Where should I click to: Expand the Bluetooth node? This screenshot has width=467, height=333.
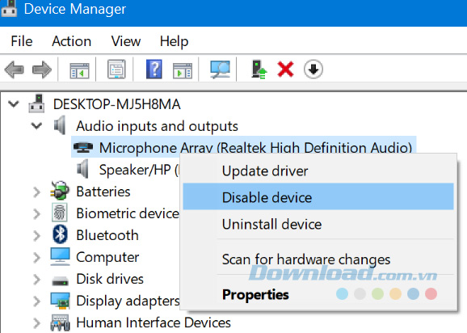(36, 236)
